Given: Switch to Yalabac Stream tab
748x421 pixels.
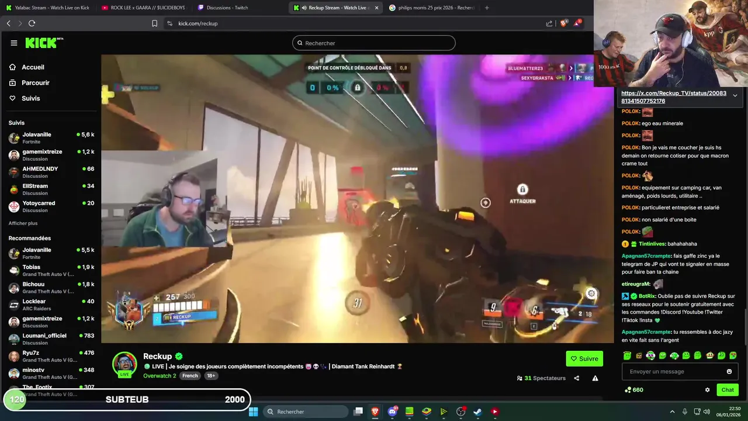Looking at the screenshot, I should (x=48, y=8).
